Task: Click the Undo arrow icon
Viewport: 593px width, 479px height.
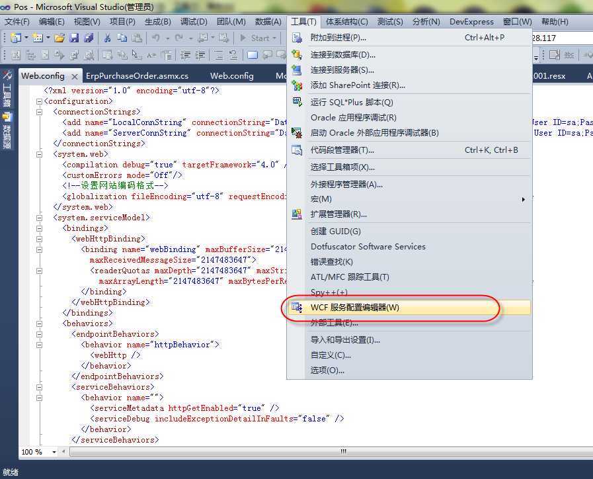Action: tap(156, 38)
